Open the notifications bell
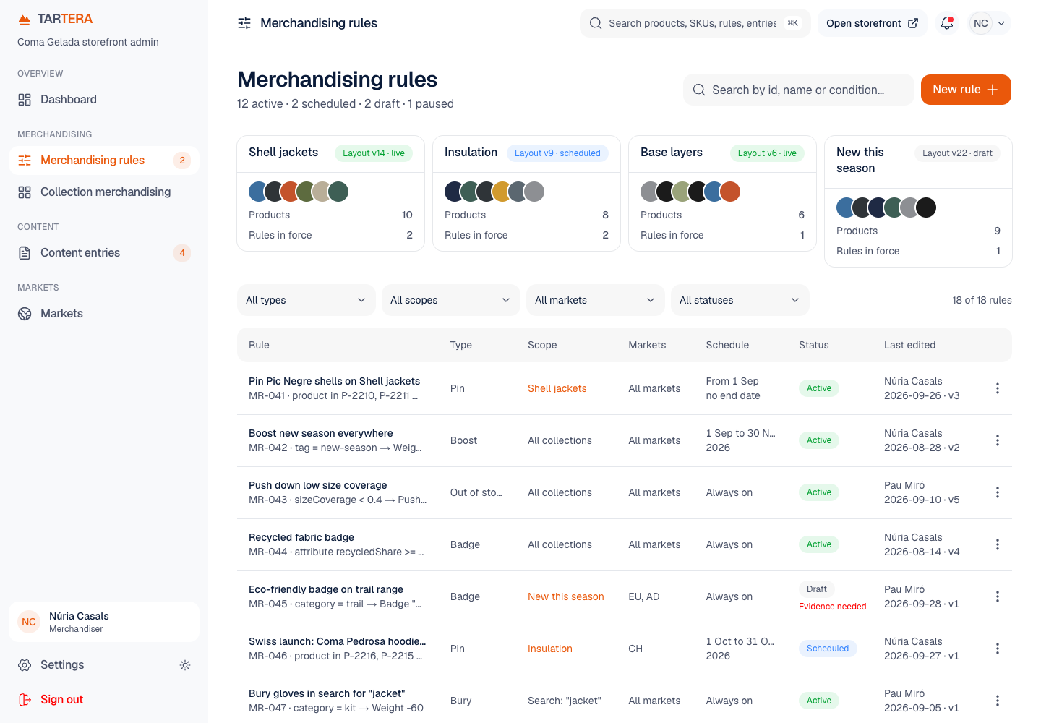The height and width of the screenshot is (723, 1041). pyautogui.click(x=947, y=23)
